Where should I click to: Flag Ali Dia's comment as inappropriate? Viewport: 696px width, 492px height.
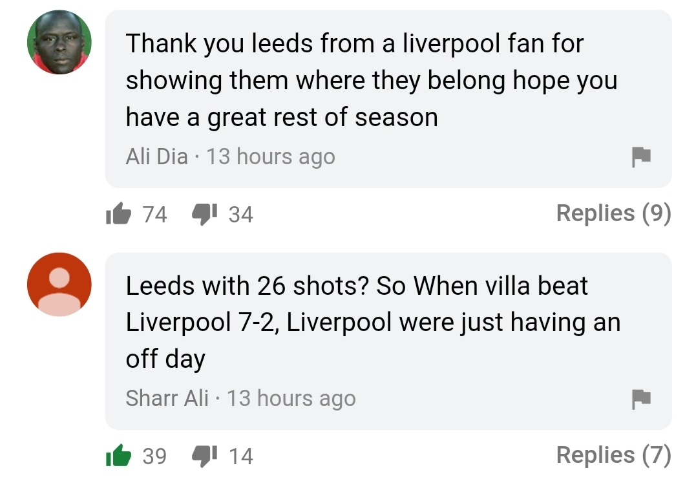[640, 156]
